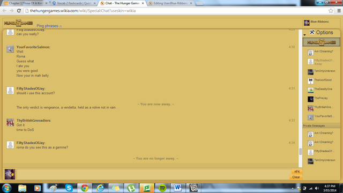Screen dimensions: 343x193
Task: Click TheAxofGood avatar in user list
Action: pos(310,81)
